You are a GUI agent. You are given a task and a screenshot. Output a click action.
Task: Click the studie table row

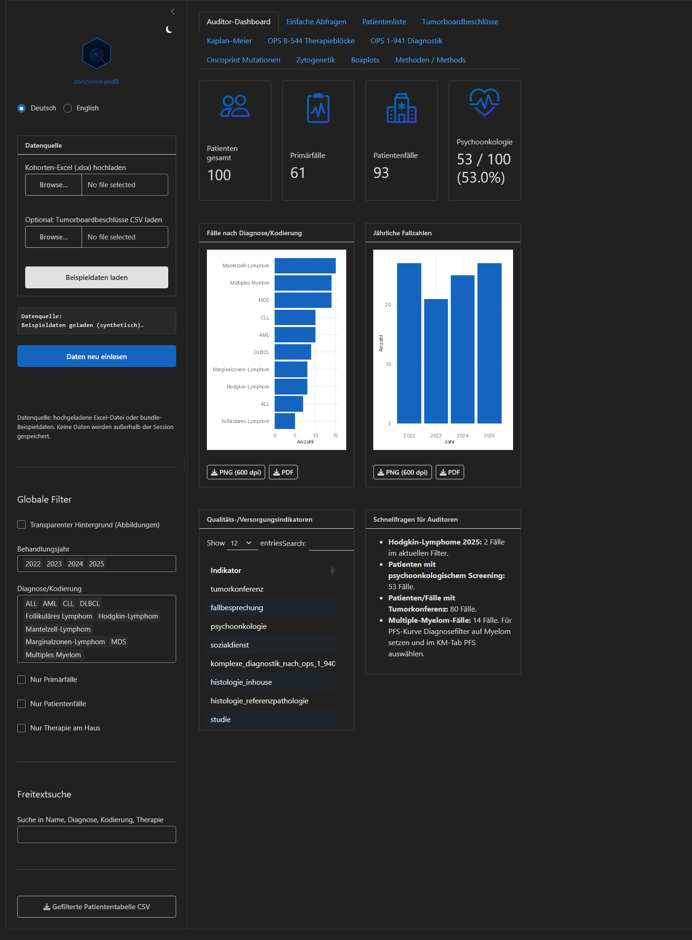pyautogui.click(x=271, y=720)
